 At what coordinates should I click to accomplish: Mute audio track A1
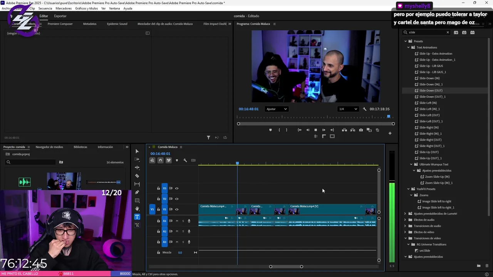[177, 221]
